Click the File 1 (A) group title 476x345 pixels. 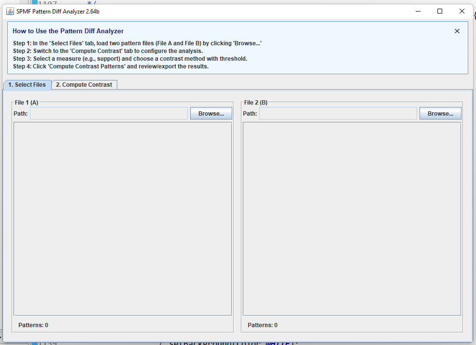coord(27,103)
